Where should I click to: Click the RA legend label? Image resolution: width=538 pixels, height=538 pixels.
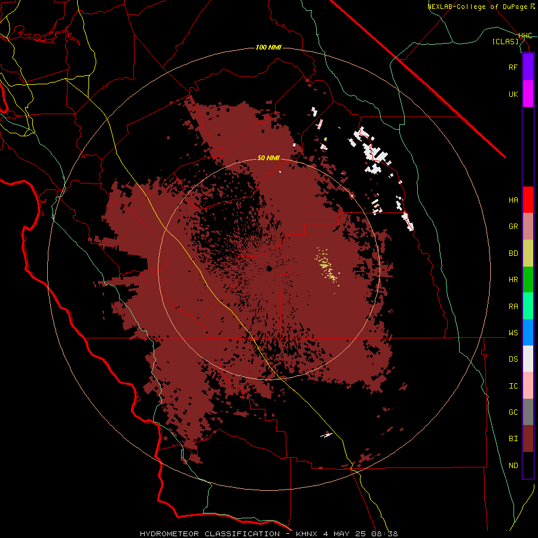(x=513, y=307)
